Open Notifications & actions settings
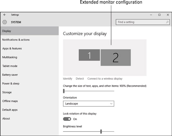This screenshot has width=172, height=136. click(29, 40)
